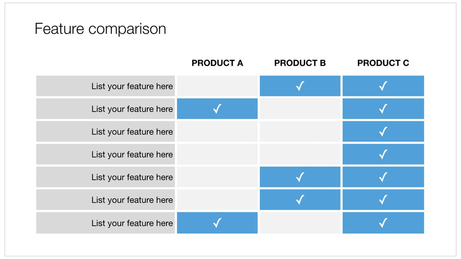The width and height of the screenshot is (461, 259).
Task: Click Product B checkmark in sixth feature row
Action: (300, 200)
